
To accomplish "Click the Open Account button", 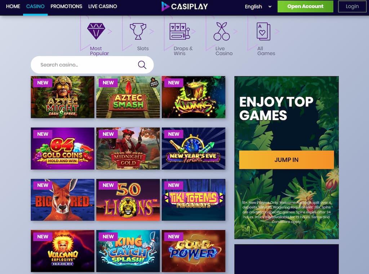I will [x=305, y=6].
